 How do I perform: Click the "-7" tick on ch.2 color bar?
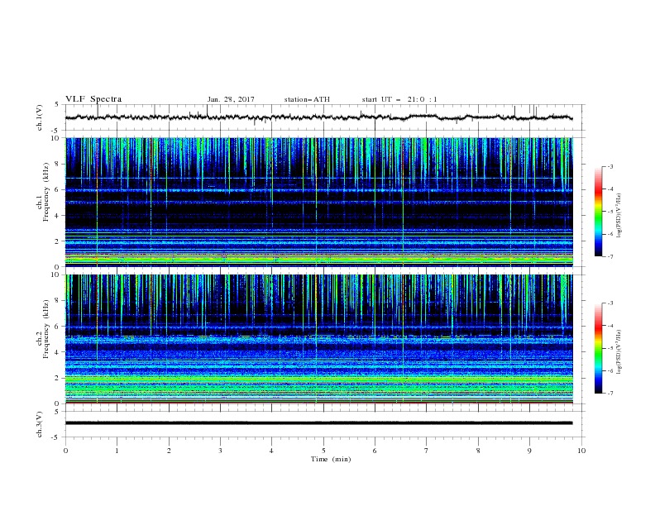tap(610, 393)
